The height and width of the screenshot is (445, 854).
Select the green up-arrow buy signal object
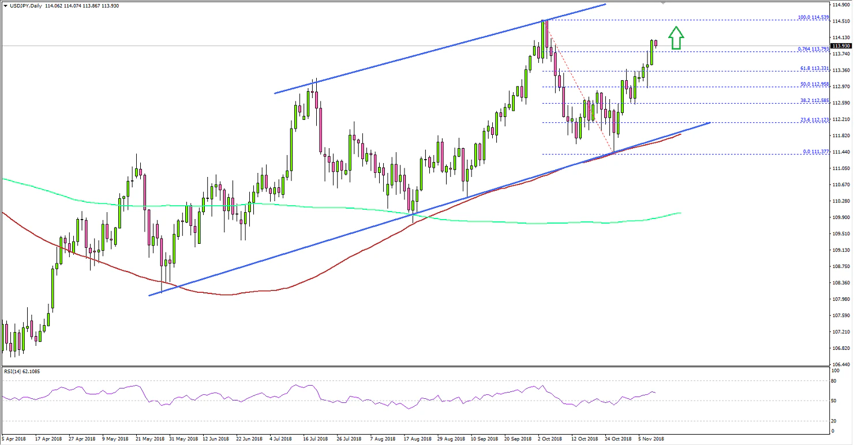pos(676,38)
